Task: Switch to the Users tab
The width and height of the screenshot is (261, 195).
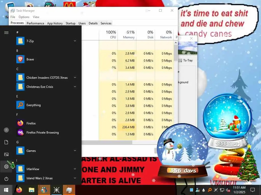Action: [82, 23]
